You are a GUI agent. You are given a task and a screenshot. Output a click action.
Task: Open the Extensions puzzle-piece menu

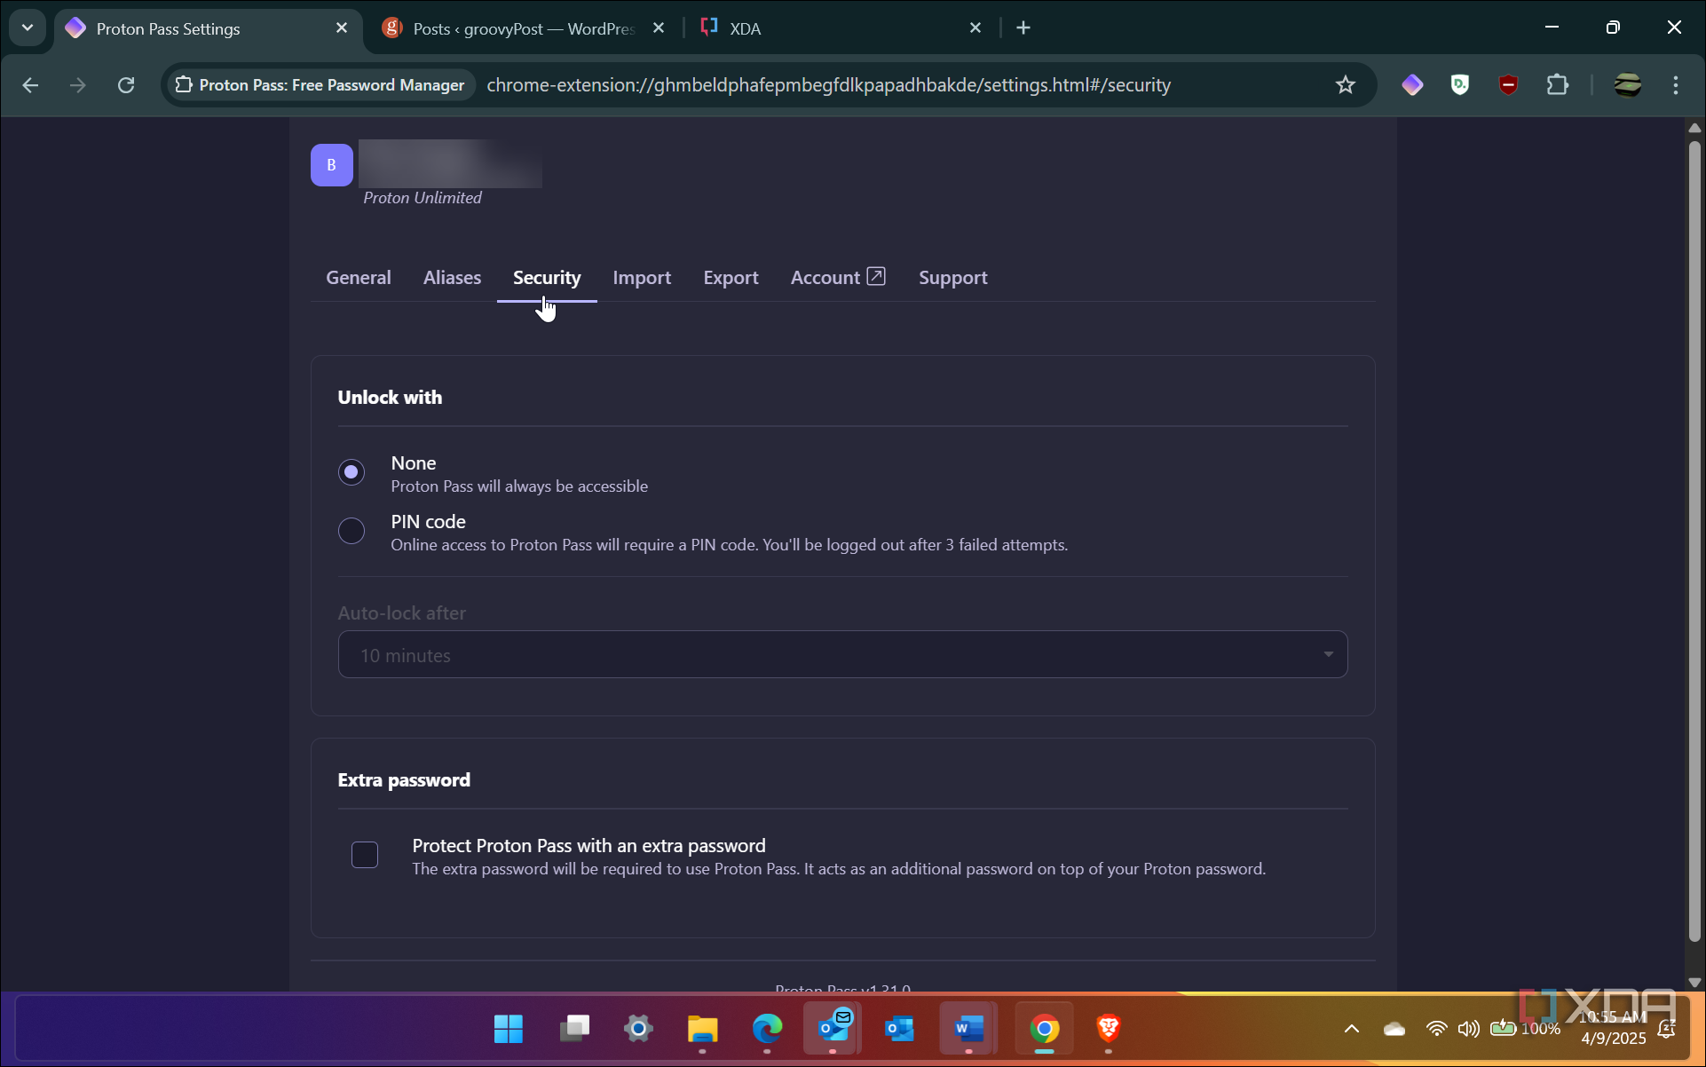(x=1557, y=85)
